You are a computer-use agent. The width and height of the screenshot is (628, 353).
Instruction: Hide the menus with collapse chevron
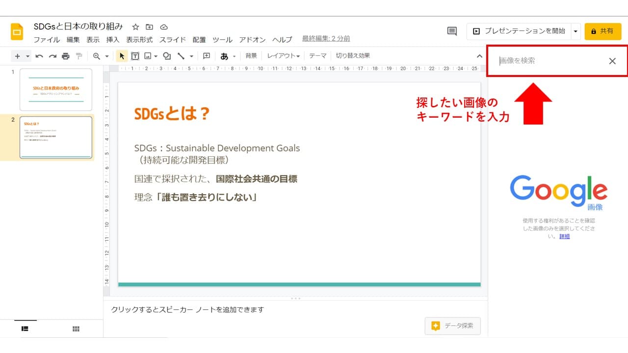click(479, 56)
